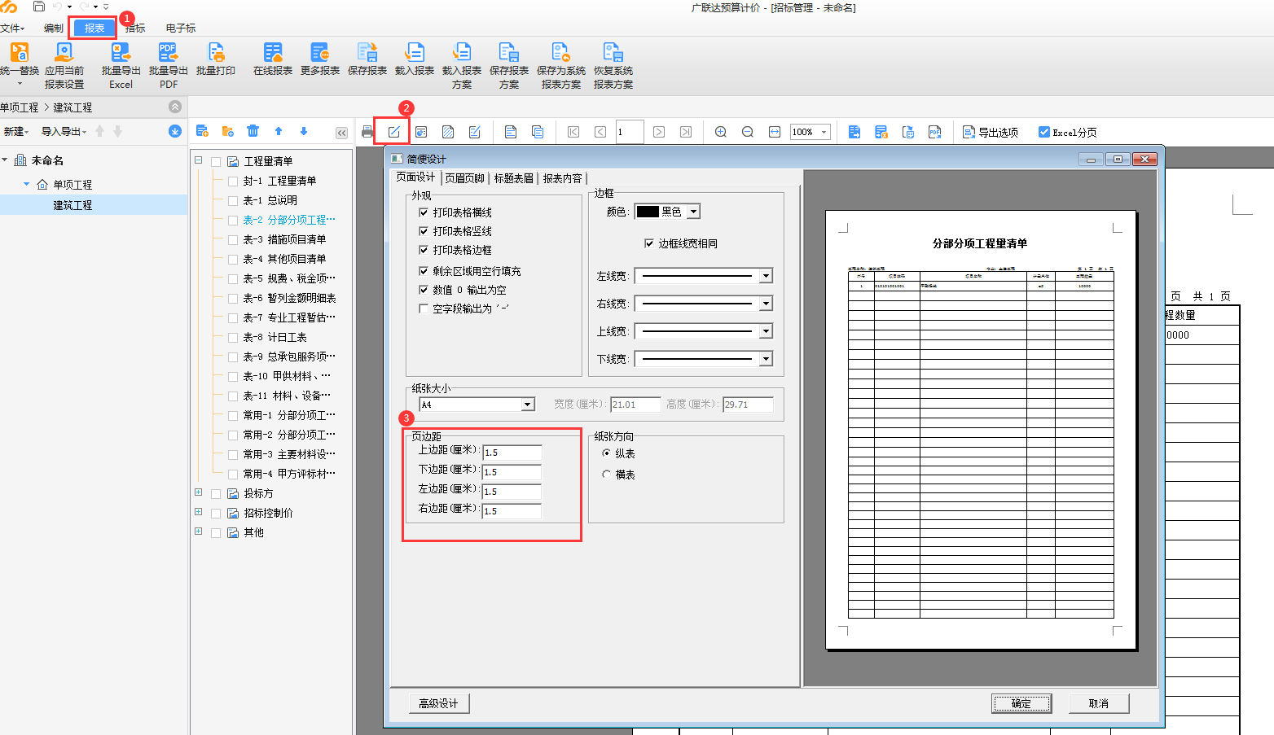Switch to 编制 ribbon tab

coord(54,28)
